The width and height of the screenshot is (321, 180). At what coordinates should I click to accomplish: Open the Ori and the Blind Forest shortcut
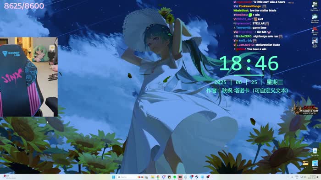point(315,18)
